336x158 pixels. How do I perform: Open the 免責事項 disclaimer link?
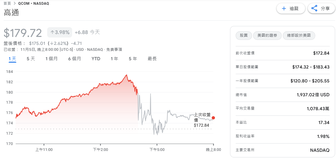click(114, 50)
